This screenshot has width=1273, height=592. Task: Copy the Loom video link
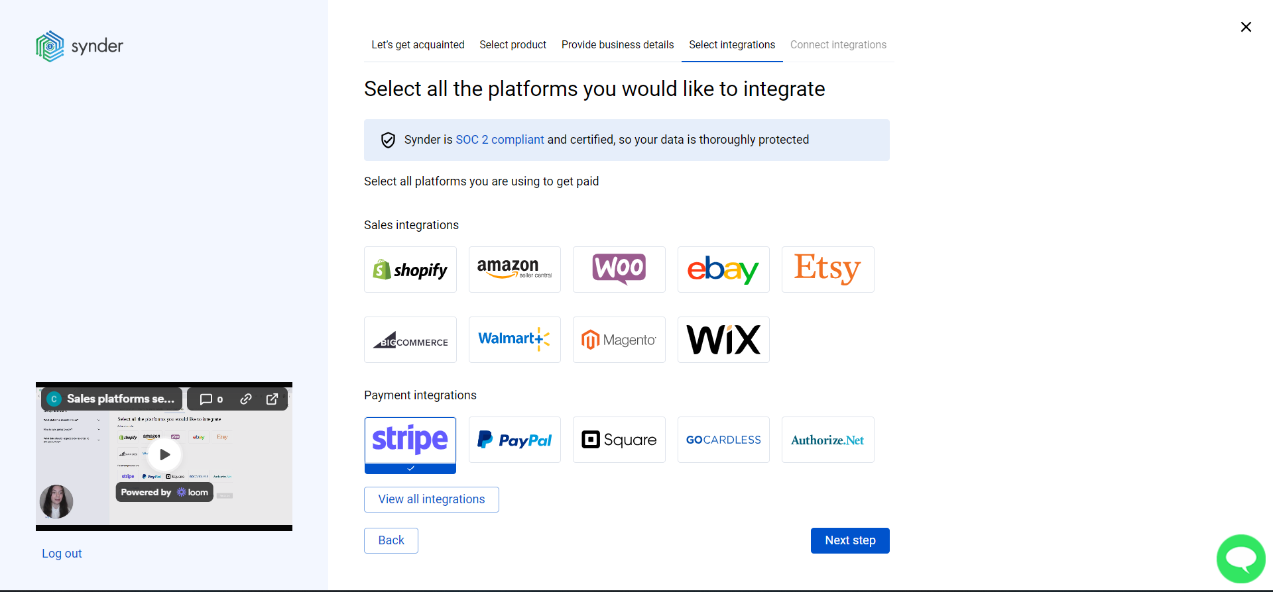(246, 399)
